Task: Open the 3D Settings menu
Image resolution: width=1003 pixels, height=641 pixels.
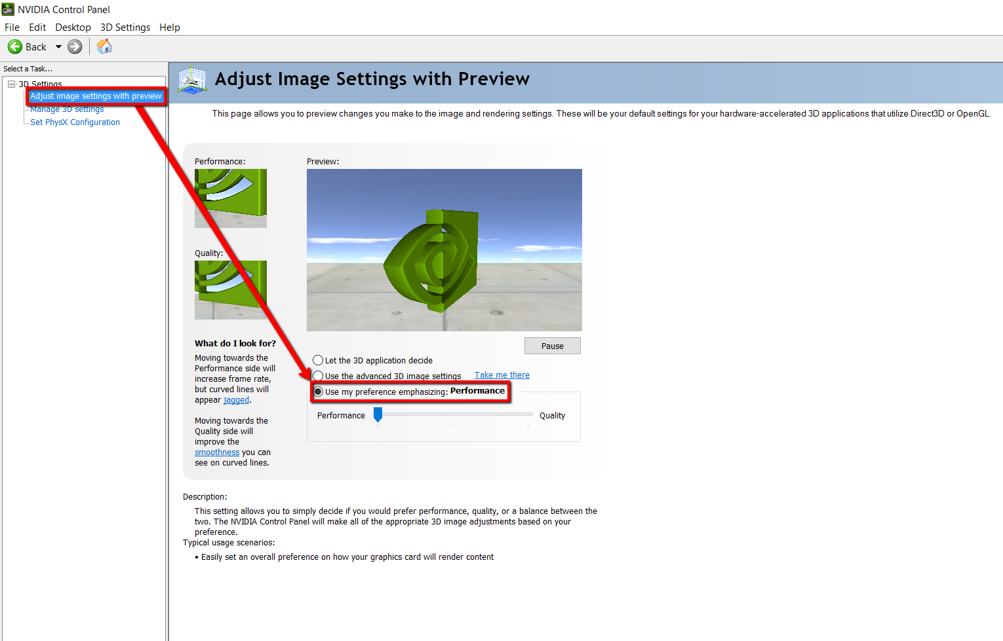Action: pos(125,27)
